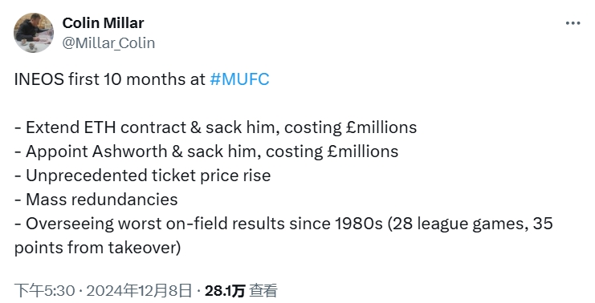Open the #MUFC hashtag
The height and width of the screenshot is (303, 595).
click(239, 79)
